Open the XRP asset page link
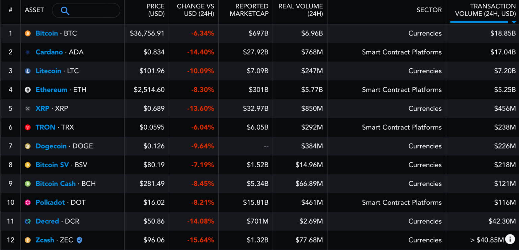 click(42, 109)
